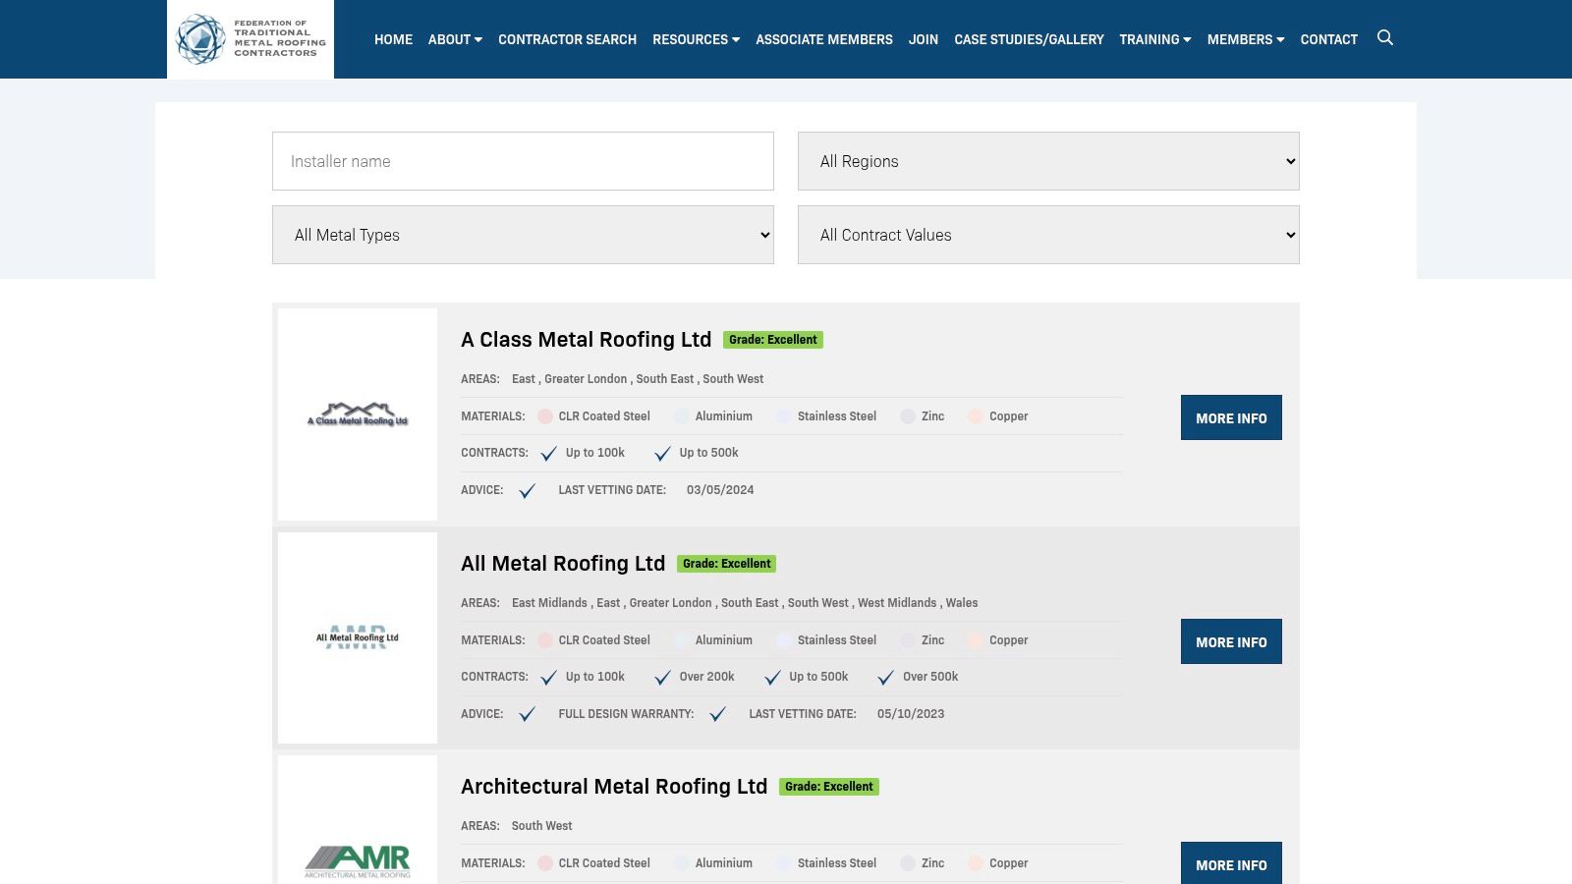Image resolution: width=1572 pixels, height=884 pixels.
Task: Click the Copper material dot for All Metal Roofing
Action: coord(975,640)
